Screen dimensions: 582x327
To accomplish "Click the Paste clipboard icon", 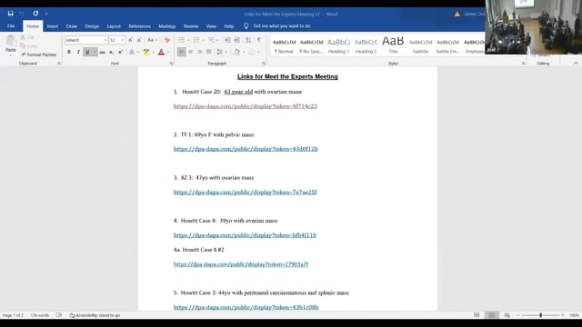I will (11, 40).
